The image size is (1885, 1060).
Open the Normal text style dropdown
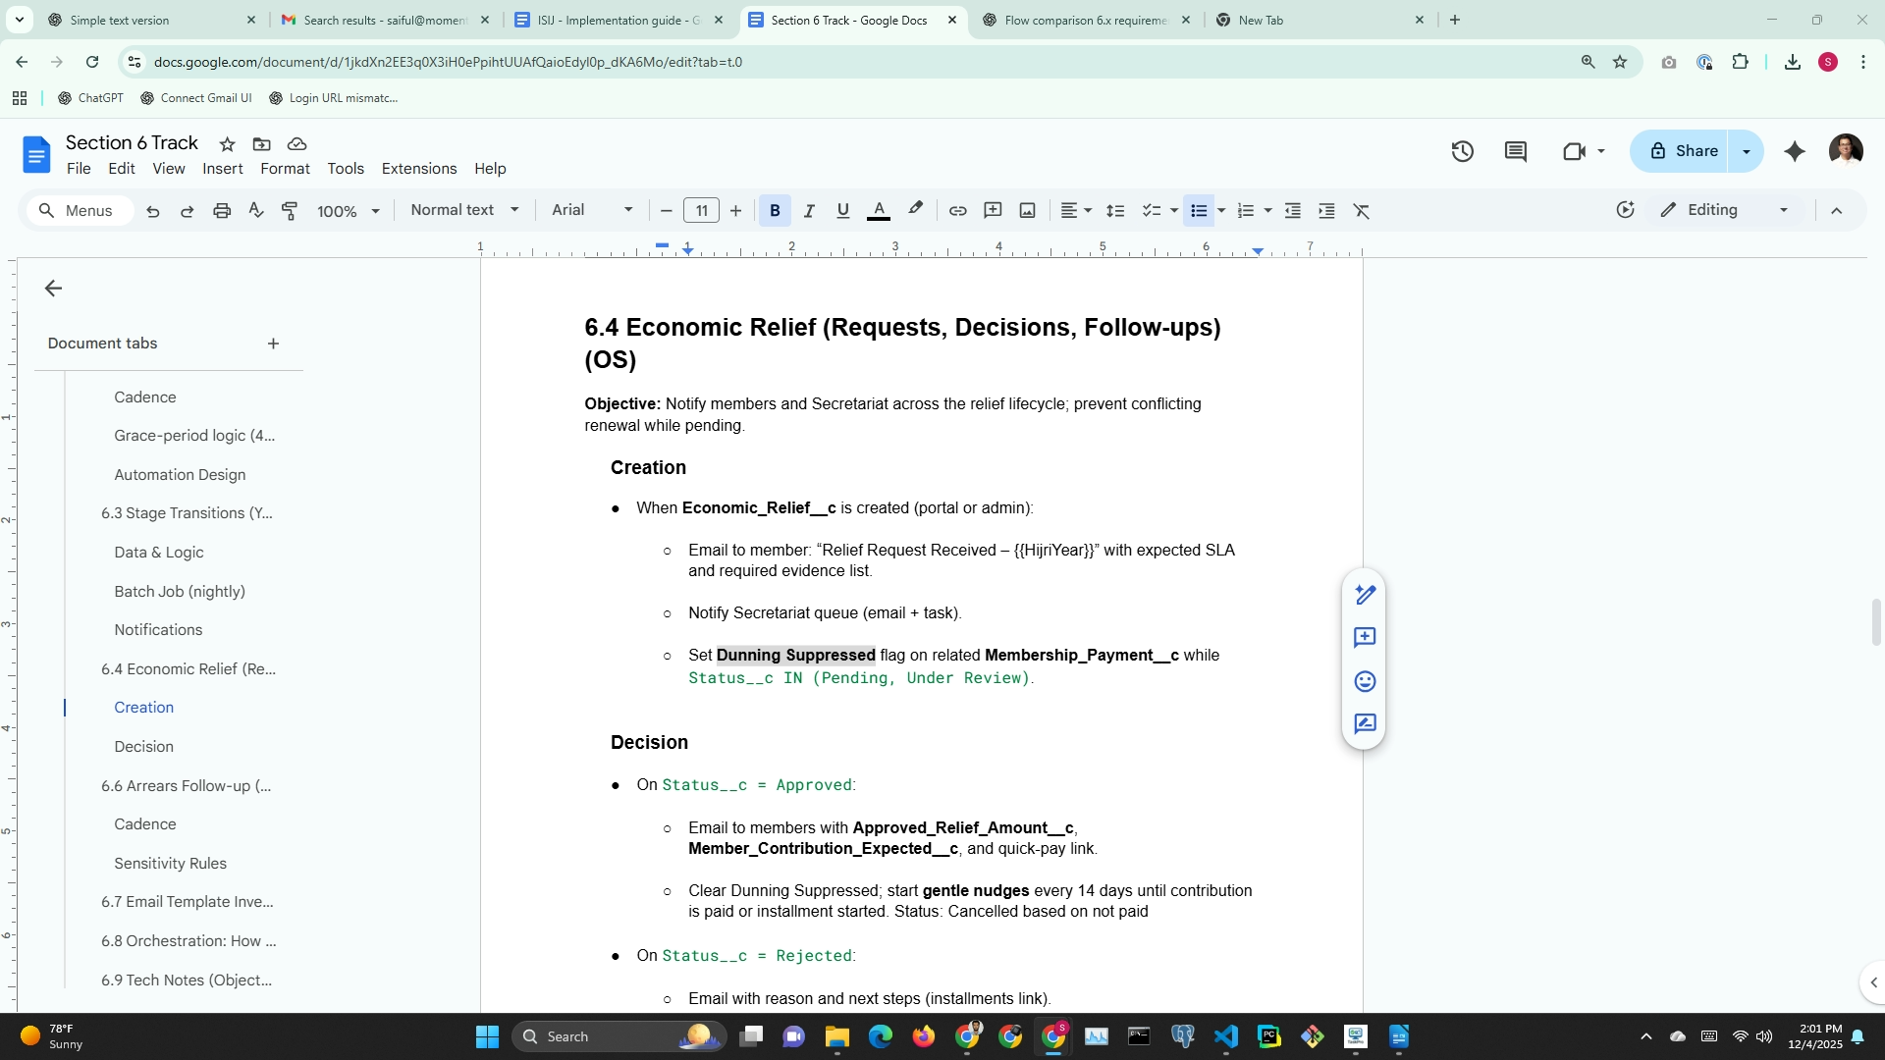coord(464,210)
